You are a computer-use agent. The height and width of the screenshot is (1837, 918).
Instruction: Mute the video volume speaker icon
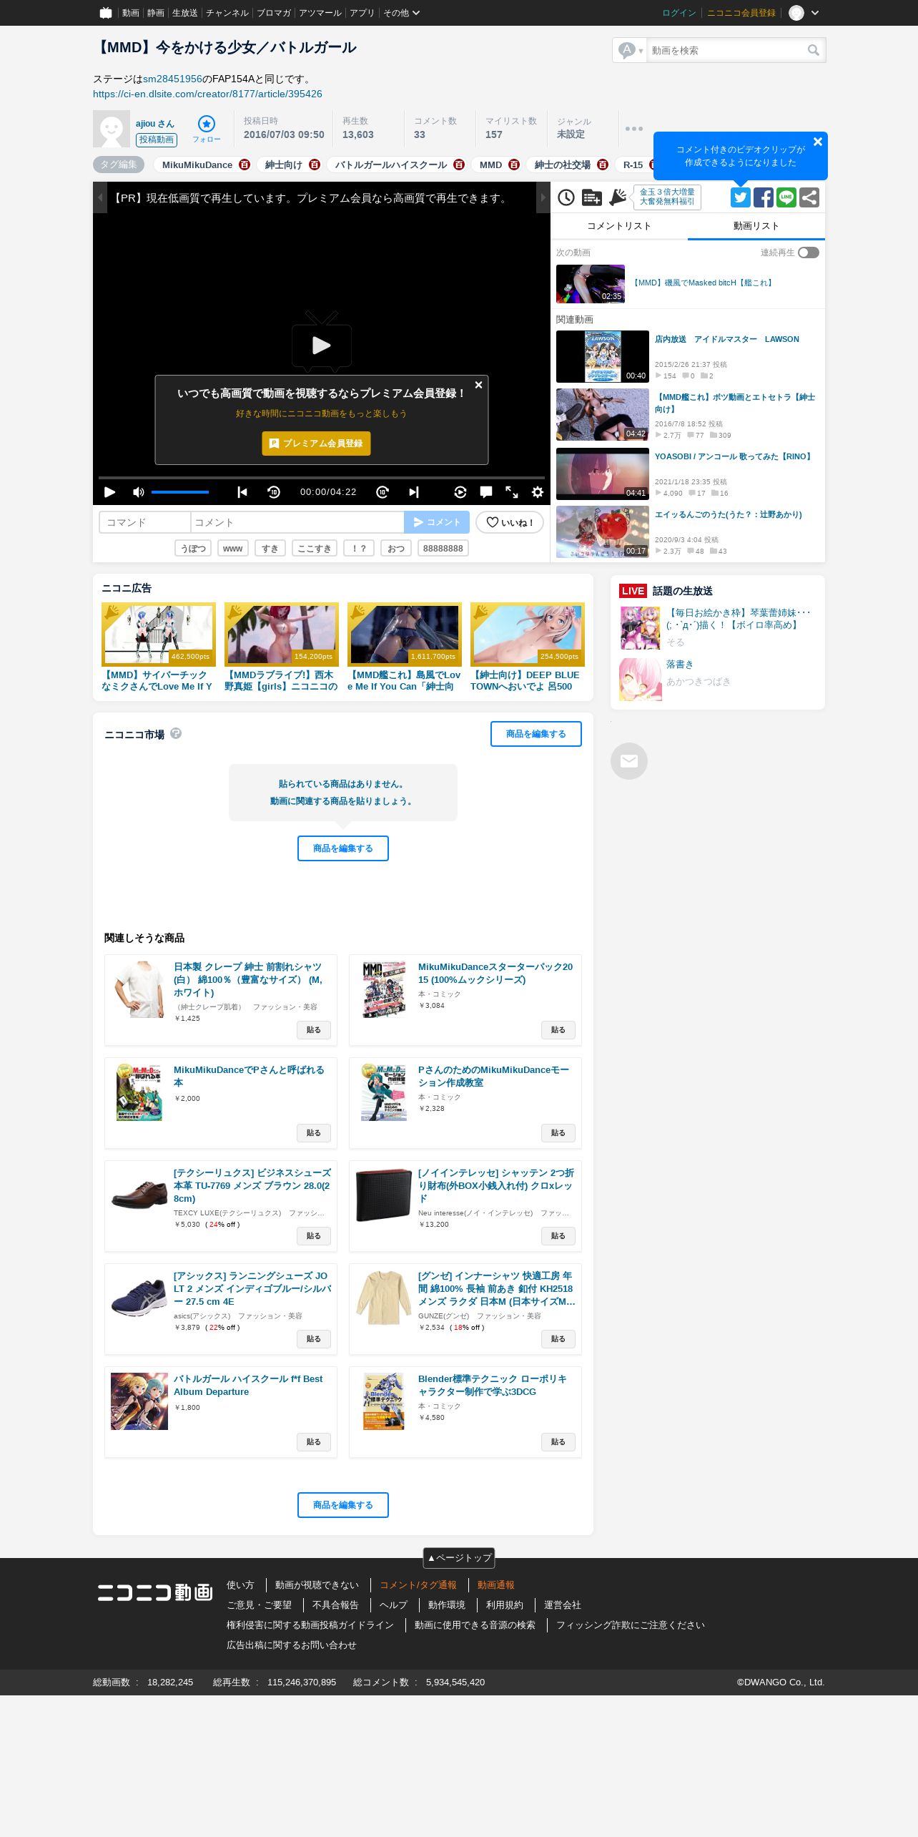tap(139, 492)
